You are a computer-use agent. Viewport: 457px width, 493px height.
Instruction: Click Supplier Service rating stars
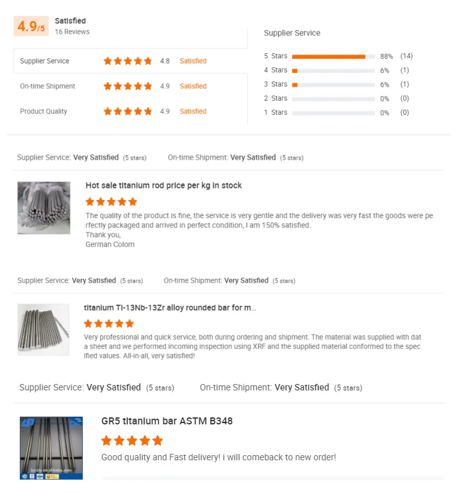point(128,61)
